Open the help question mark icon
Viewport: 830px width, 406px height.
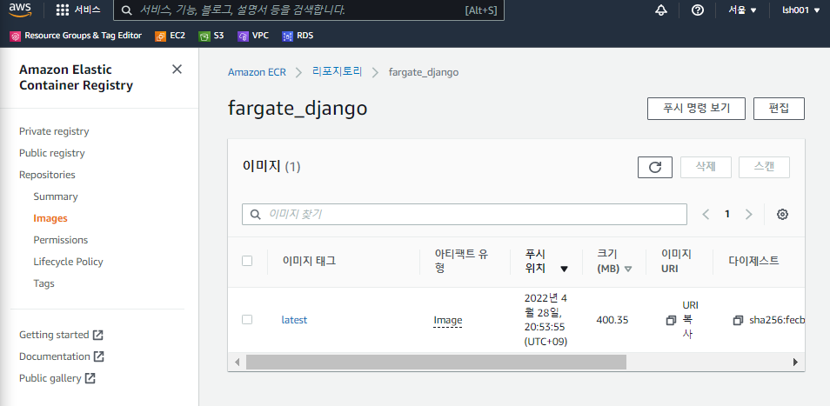tap(698, 10)
